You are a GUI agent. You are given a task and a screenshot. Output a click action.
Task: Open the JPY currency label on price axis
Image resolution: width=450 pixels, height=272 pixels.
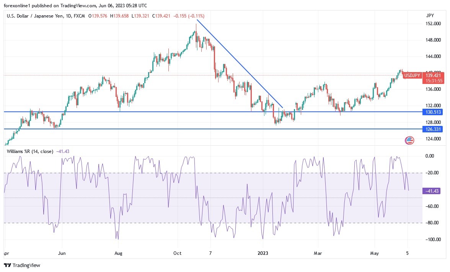430,16
